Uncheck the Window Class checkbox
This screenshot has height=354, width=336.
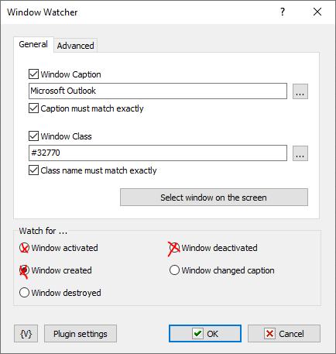point(33,136)
